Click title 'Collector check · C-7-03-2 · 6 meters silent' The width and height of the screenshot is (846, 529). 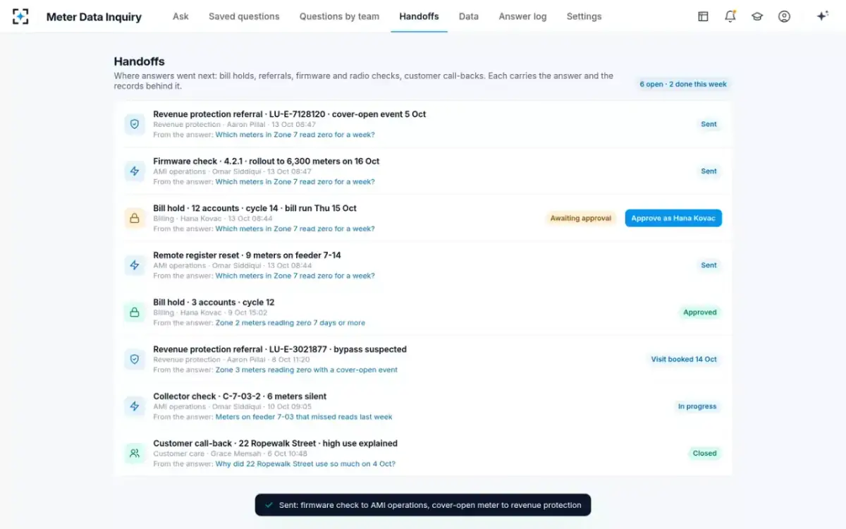240,396
